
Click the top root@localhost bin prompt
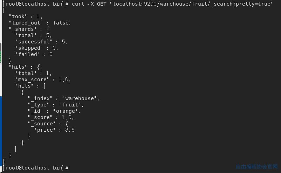(x=33, y=4)
